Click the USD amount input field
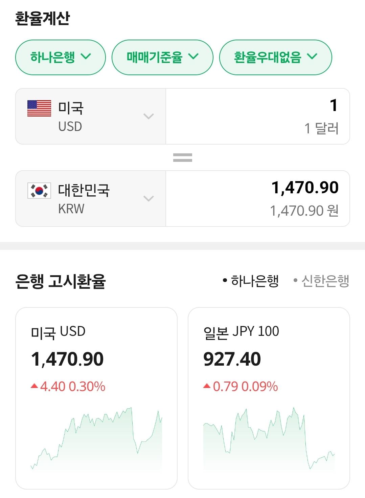 coord(257,116)
